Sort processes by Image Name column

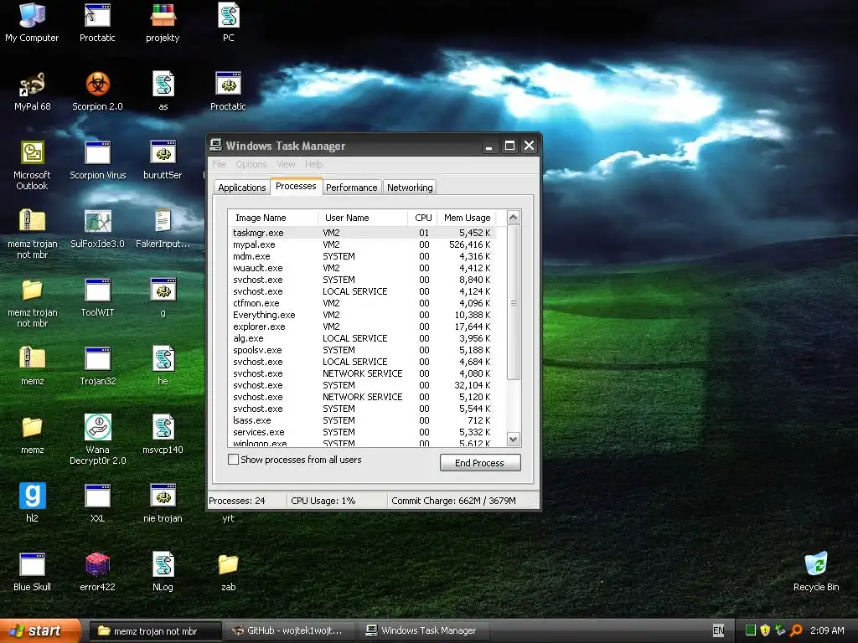[x=273, y=218]
